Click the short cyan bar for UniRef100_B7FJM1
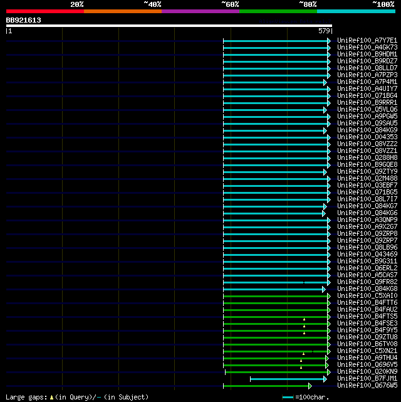Image resolution: width=401 pixels, height=402 pixels. point(288,379)
